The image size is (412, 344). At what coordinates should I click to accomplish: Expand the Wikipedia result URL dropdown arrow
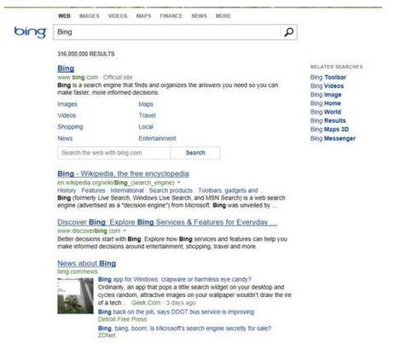coord(179,183)
